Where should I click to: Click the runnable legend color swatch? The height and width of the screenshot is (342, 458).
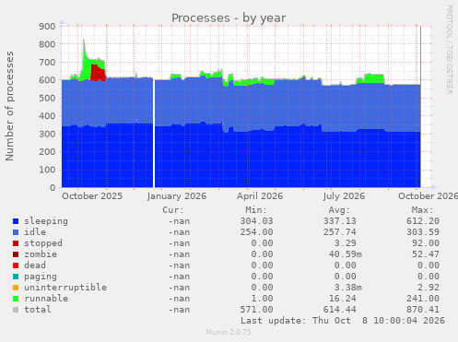[16, 299]
